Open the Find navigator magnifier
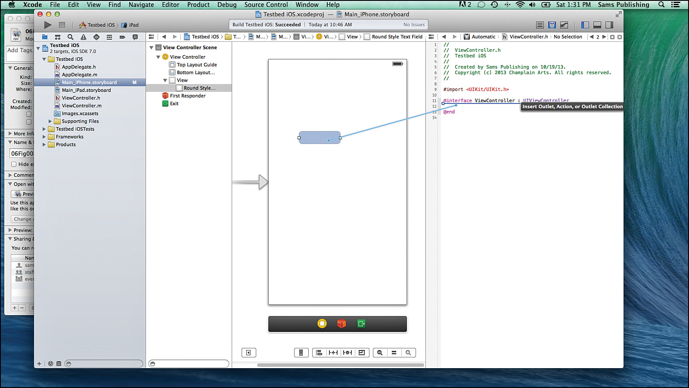Viewport: 689px width, 388px height. point(71,37)
